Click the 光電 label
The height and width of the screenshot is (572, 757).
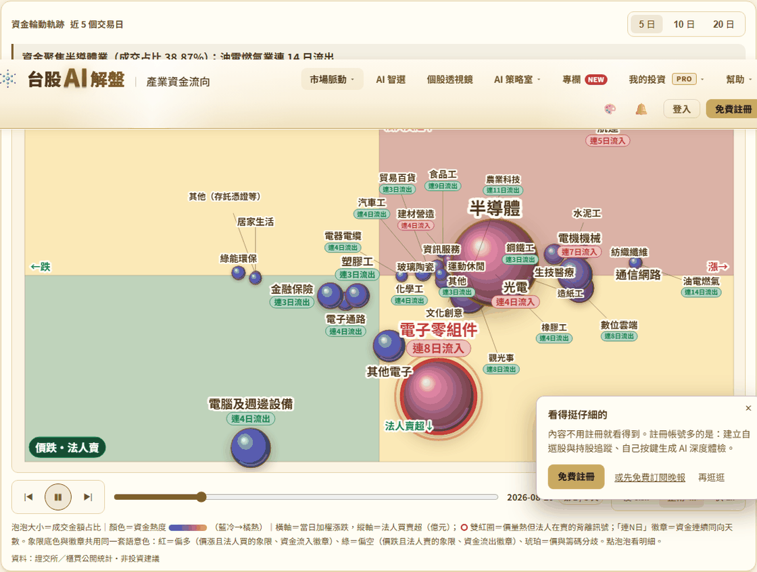(x=515, y=288)
